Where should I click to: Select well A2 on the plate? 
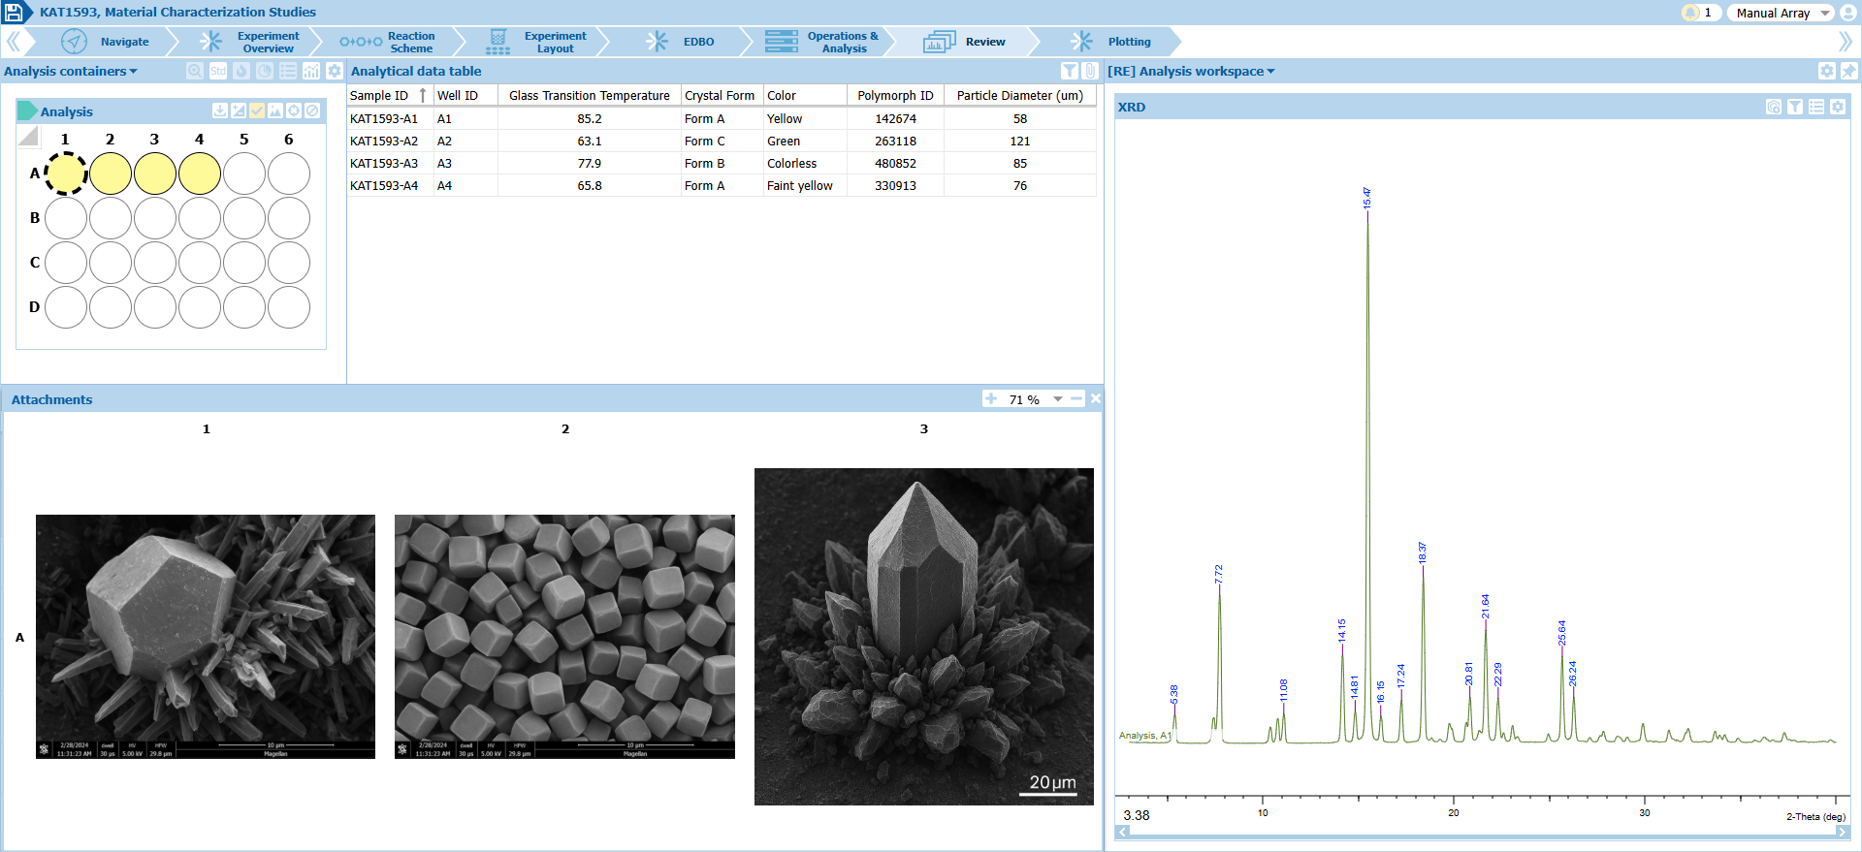click(x=111, y=174)
